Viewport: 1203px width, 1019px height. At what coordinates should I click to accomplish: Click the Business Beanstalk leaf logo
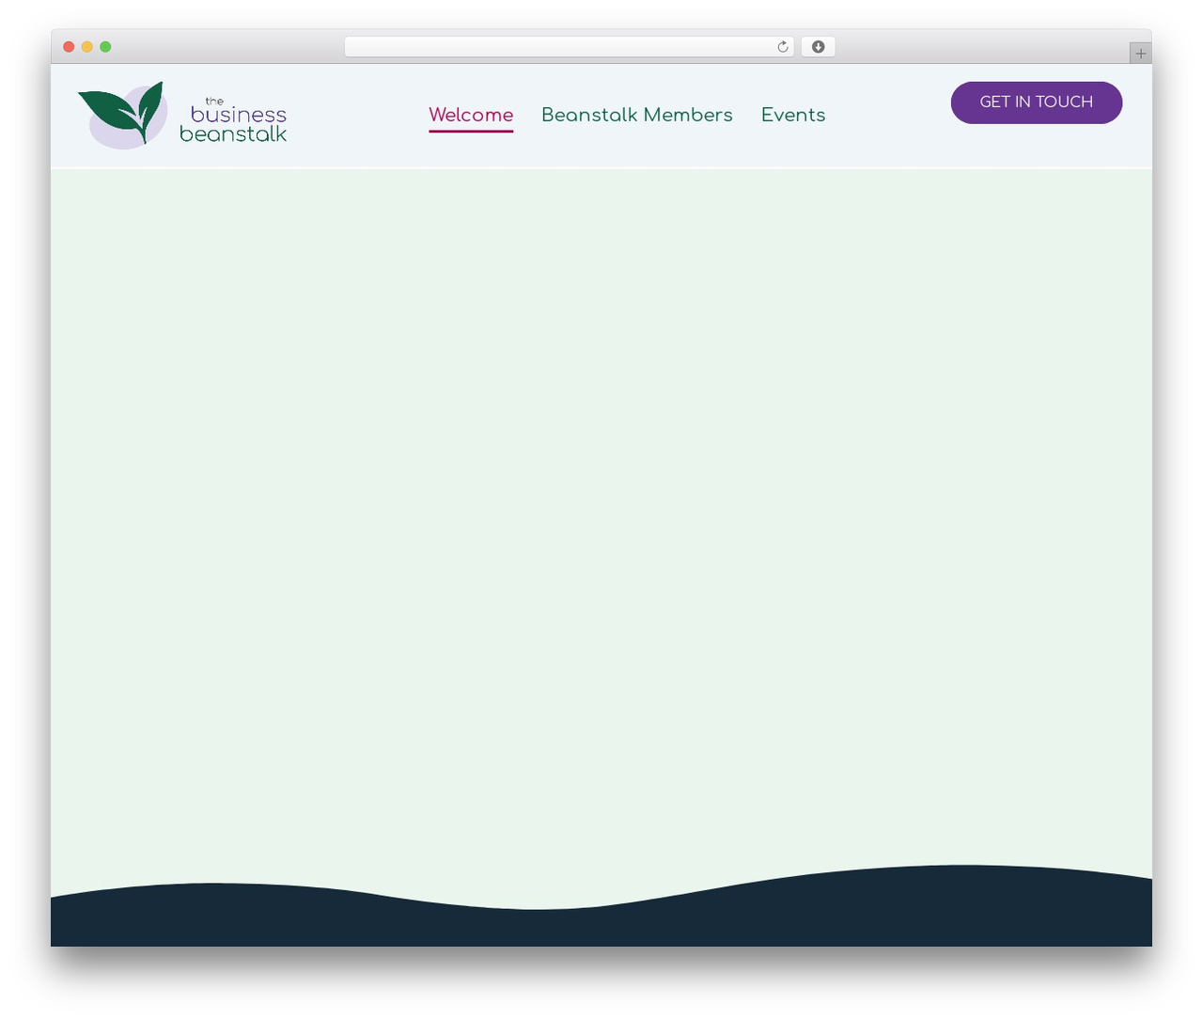point(122,115)
